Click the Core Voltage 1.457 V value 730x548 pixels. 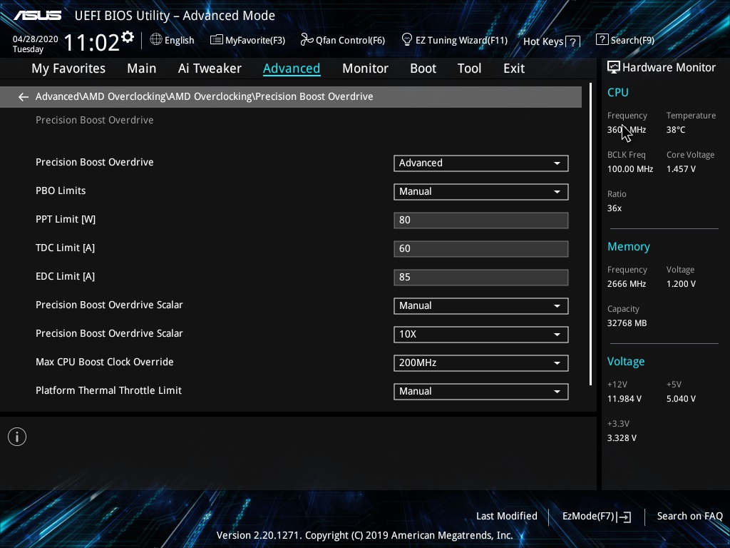point(681,168)
